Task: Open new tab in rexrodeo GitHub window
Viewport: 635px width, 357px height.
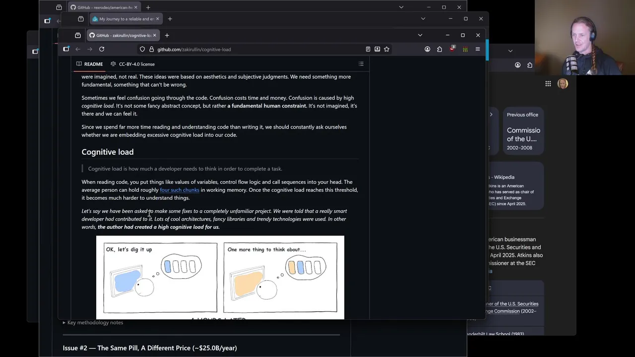Action: 148,7
